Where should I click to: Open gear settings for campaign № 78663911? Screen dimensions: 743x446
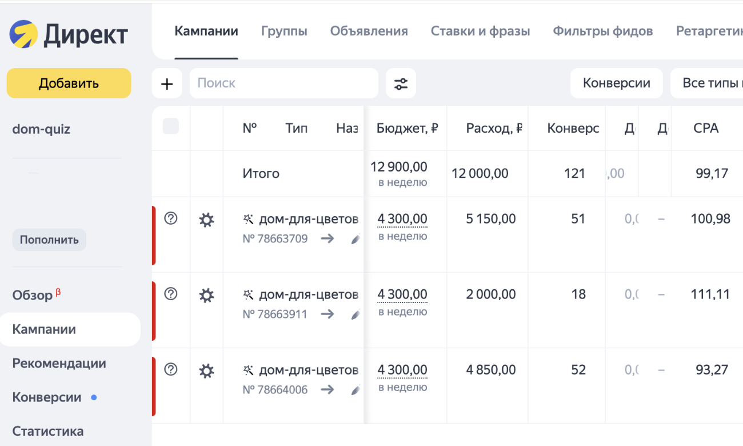(206, 295)
